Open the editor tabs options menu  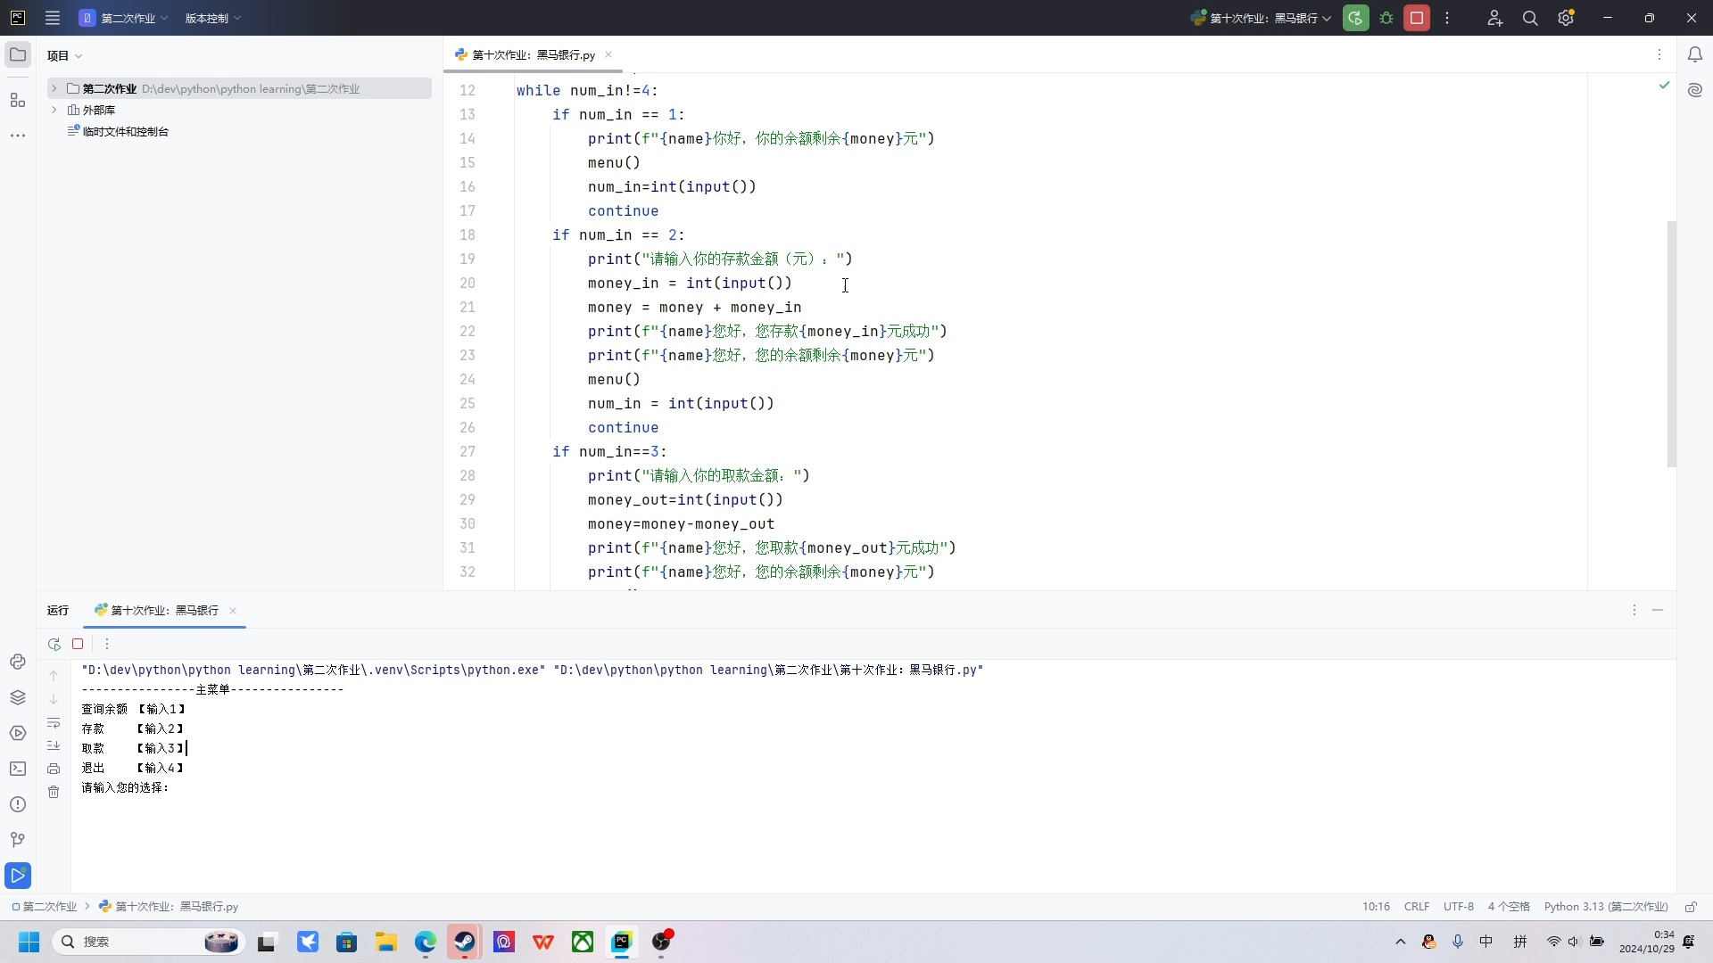pos(1659,55)
